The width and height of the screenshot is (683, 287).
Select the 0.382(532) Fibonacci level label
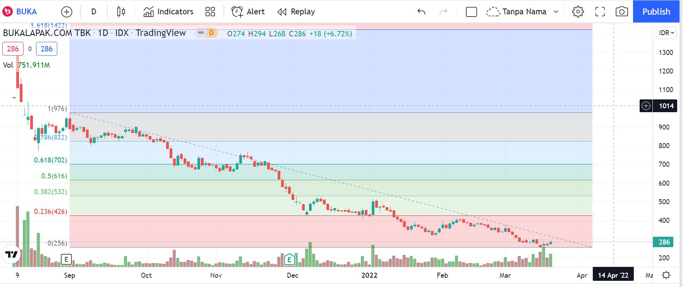click(50, 192)
